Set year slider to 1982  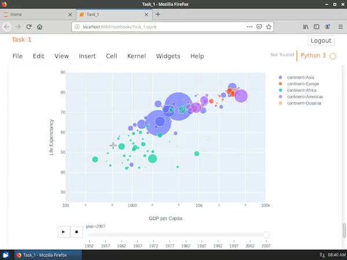pos(186,246)
